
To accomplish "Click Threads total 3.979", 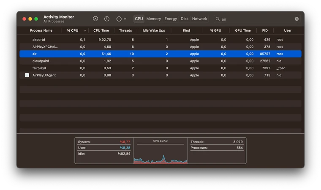I will tap(238, 142).
